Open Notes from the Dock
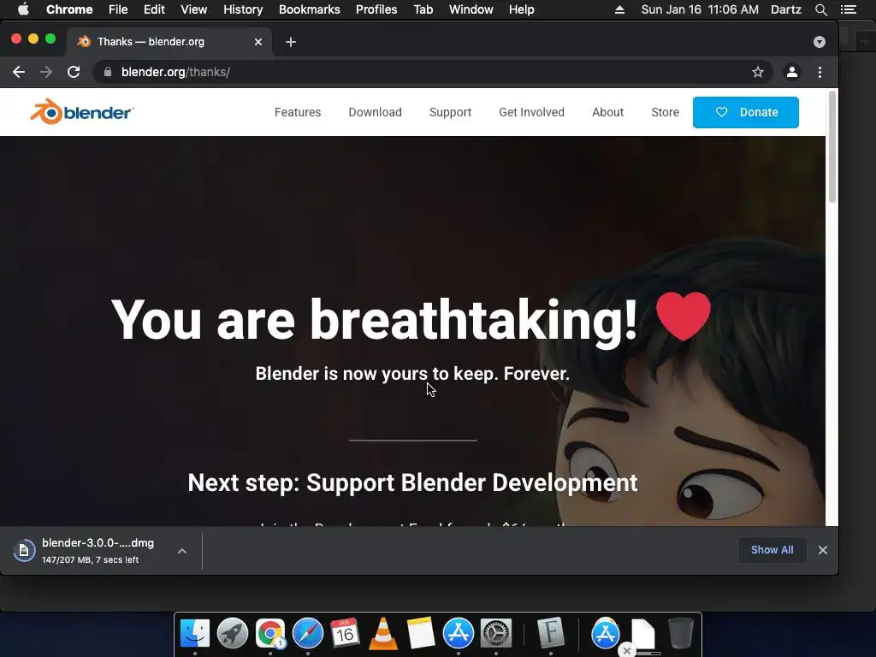 [421, 634]
